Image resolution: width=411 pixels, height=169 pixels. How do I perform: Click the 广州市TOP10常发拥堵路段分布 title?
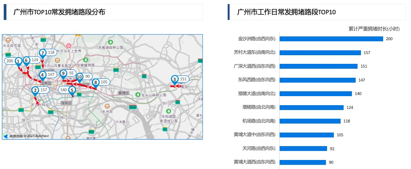pos(59,12)
